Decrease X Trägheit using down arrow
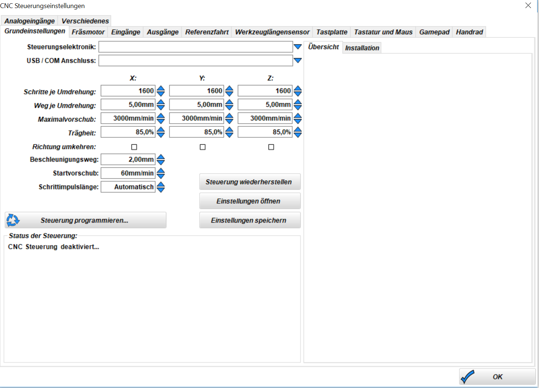Viewport: 539px width, 388px height. click(x=160, y=135)
